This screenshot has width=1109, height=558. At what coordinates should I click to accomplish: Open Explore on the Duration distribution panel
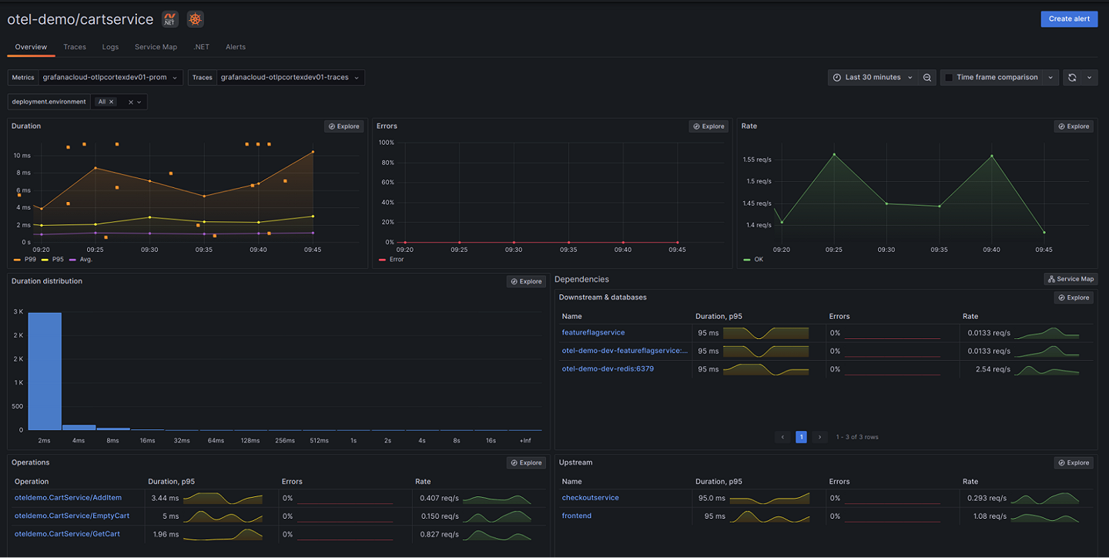pyautogui.click(x=526, y=281)
